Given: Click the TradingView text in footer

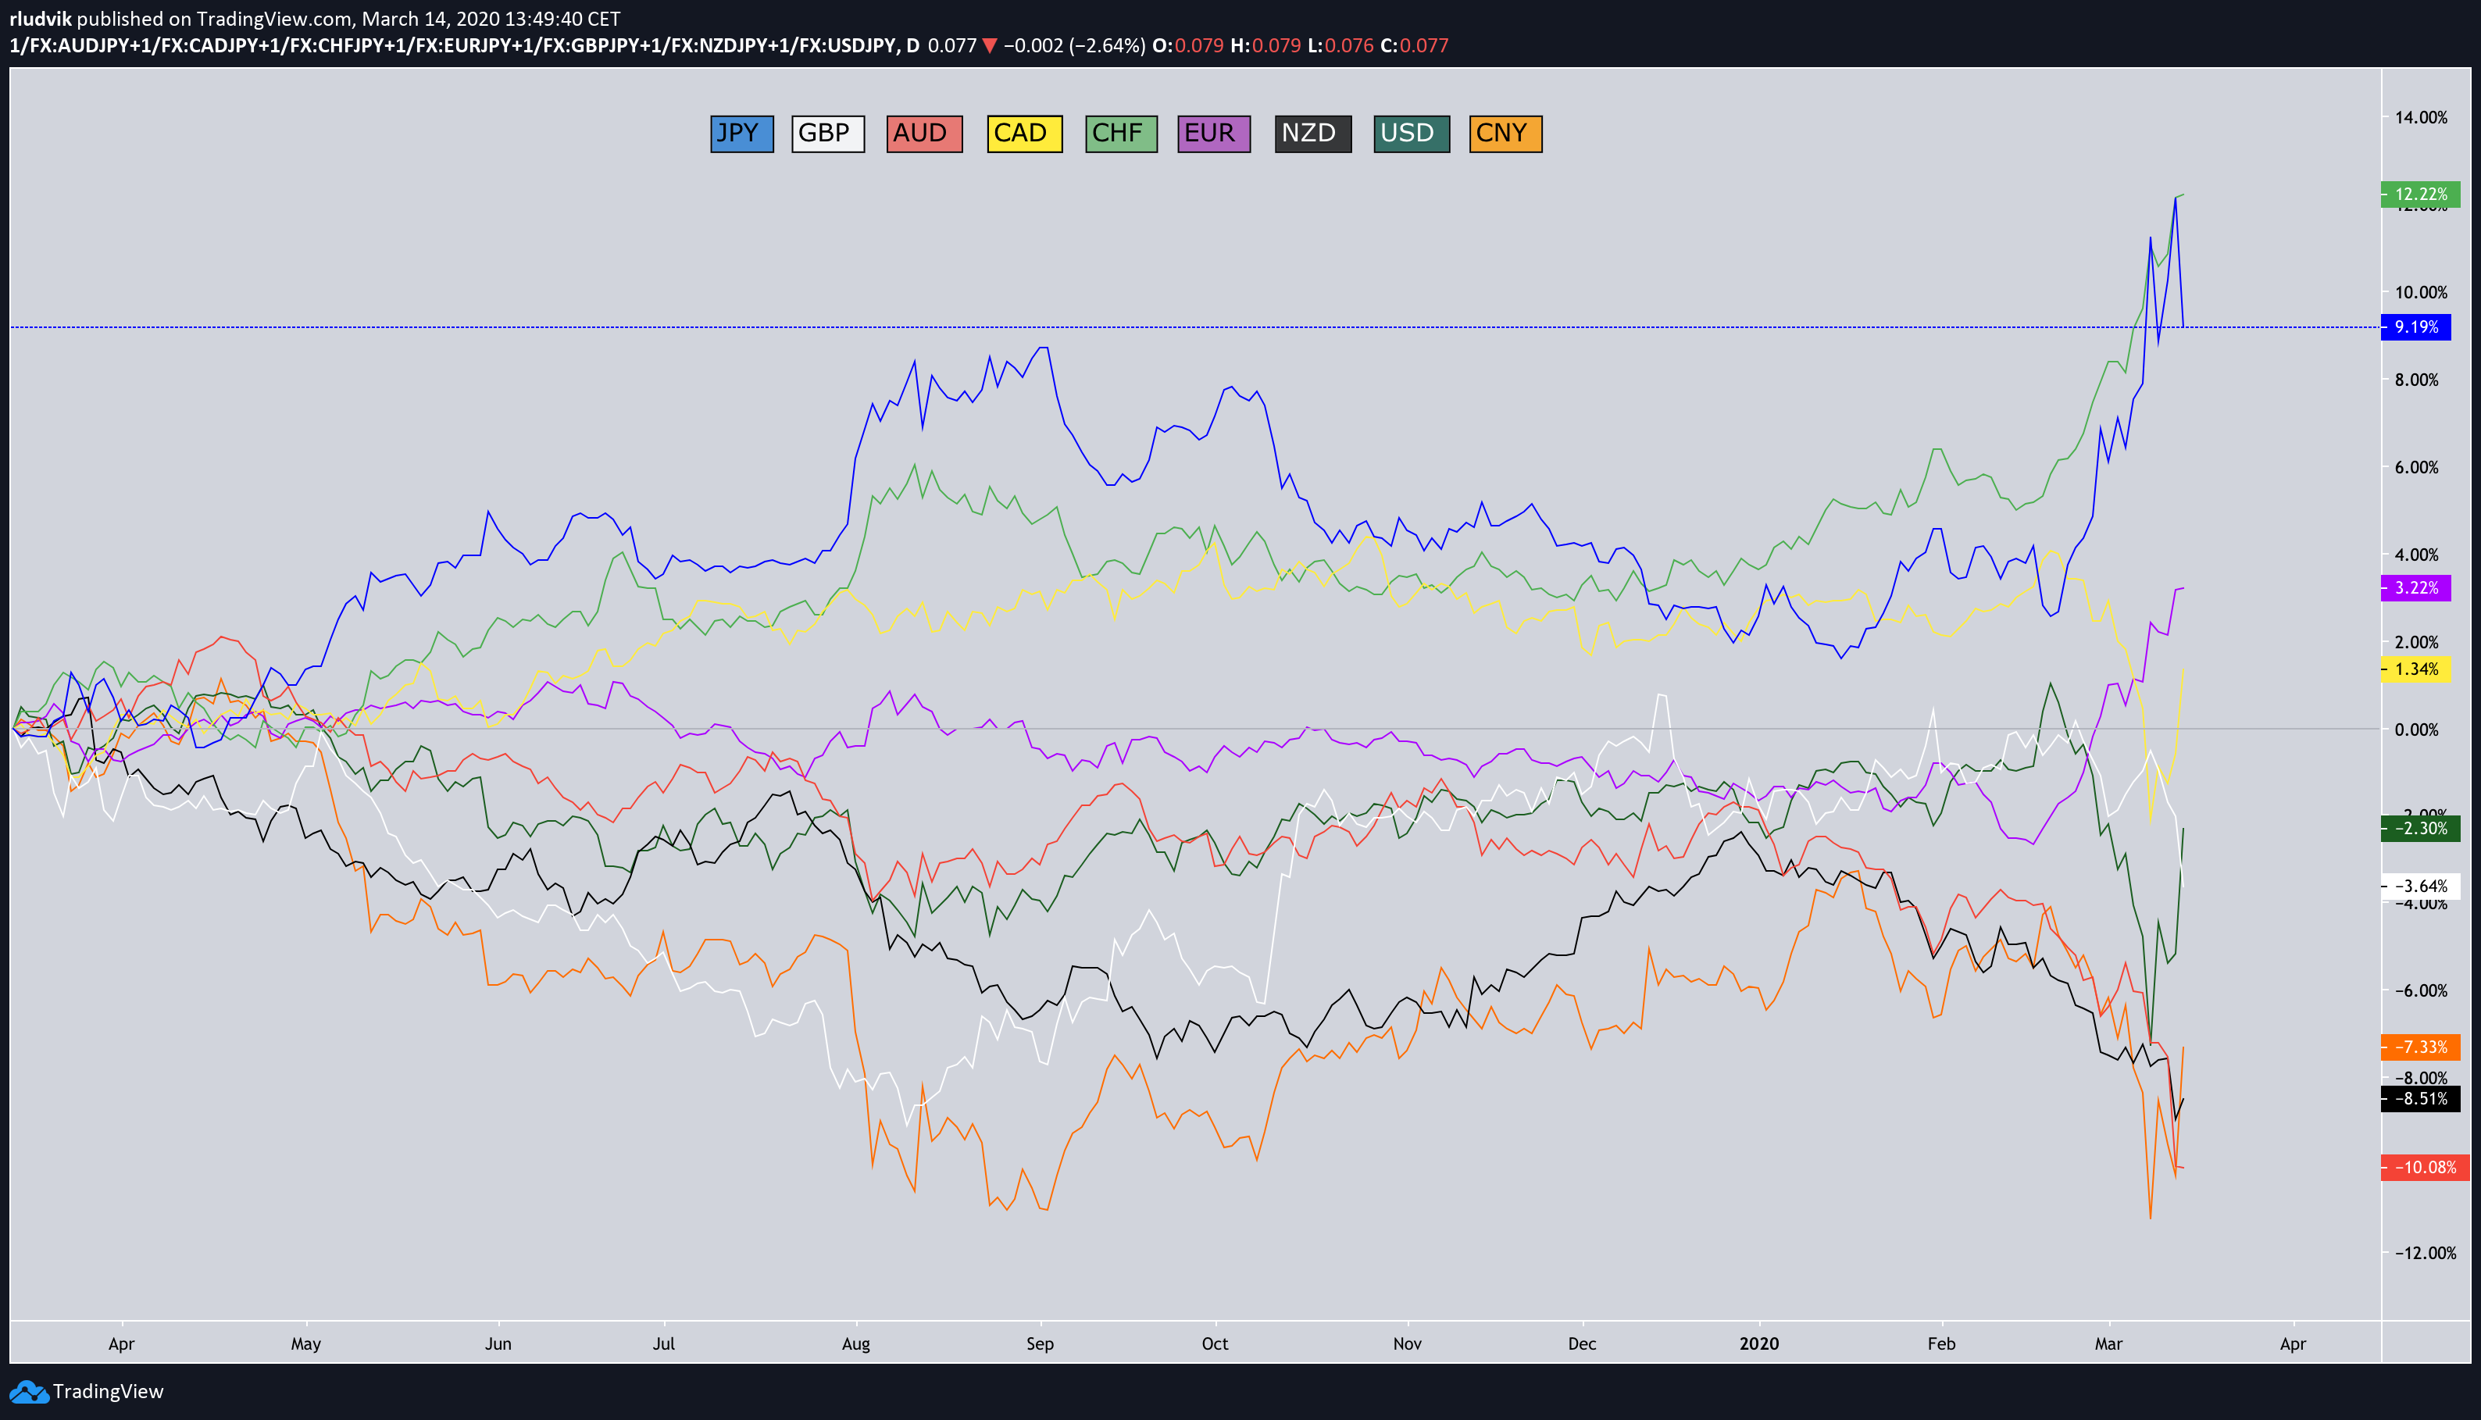Looking at the screenshot, I should (x=109, y=1392).
